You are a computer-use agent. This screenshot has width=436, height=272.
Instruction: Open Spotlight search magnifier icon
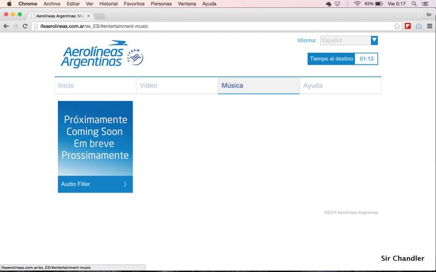point(414,4)
